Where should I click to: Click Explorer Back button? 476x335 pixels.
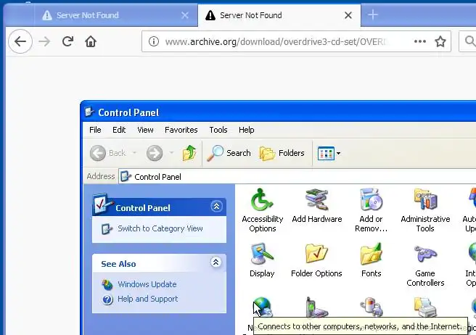tap(108, 153)
